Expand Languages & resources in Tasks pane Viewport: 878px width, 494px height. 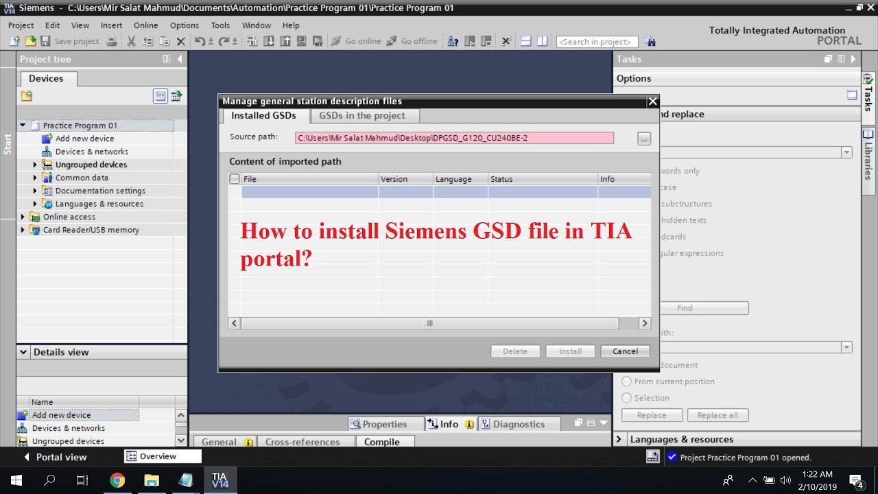(619, 439)
